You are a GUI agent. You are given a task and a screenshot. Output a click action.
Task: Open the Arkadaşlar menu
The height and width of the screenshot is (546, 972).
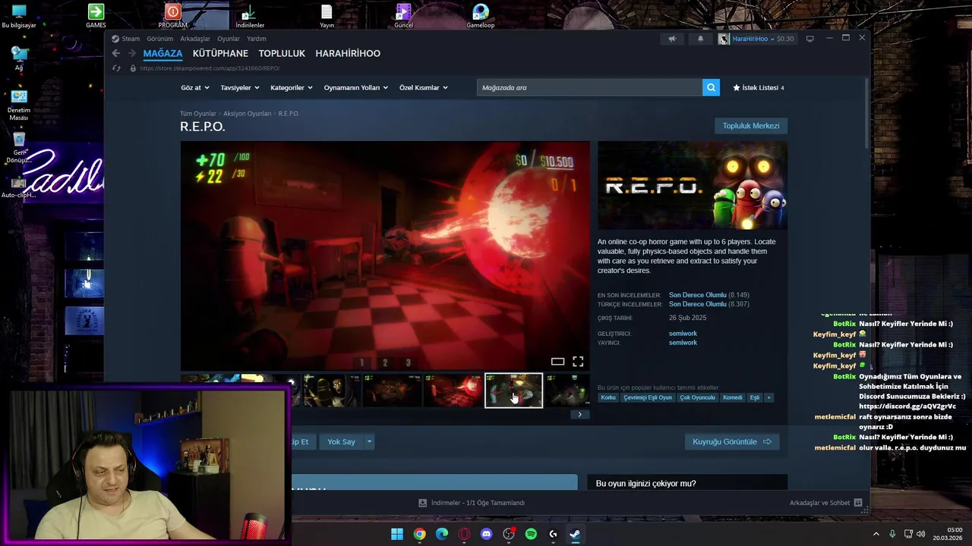click(195, 39)
